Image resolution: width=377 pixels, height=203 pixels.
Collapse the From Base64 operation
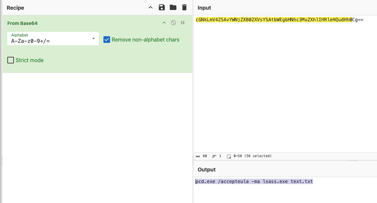[164, 23]
